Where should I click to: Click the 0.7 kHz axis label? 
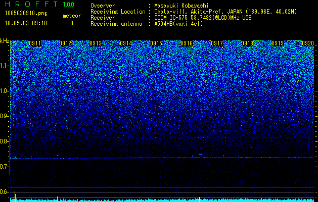coord(5,167)
